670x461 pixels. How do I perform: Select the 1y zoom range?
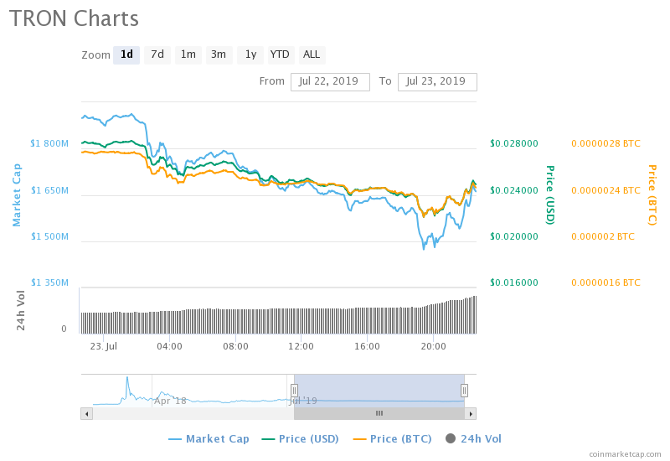250,55
